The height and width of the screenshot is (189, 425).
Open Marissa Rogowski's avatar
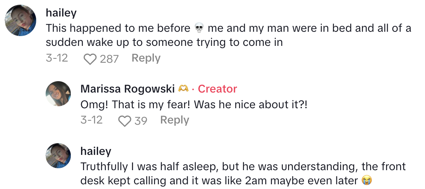[x=58, y=94]
